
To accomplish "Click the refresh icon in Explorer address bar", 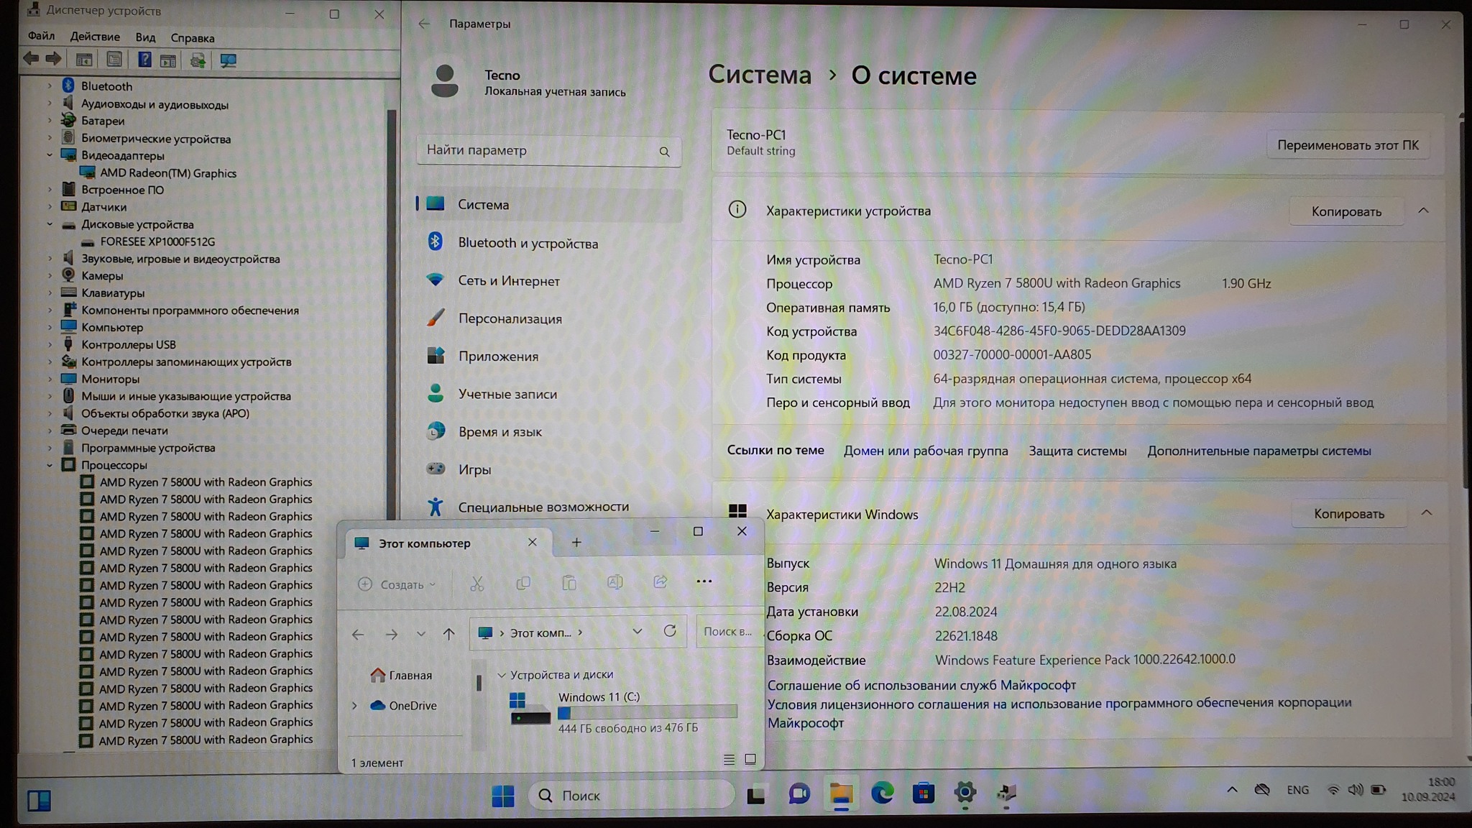I will pos(670,631).
